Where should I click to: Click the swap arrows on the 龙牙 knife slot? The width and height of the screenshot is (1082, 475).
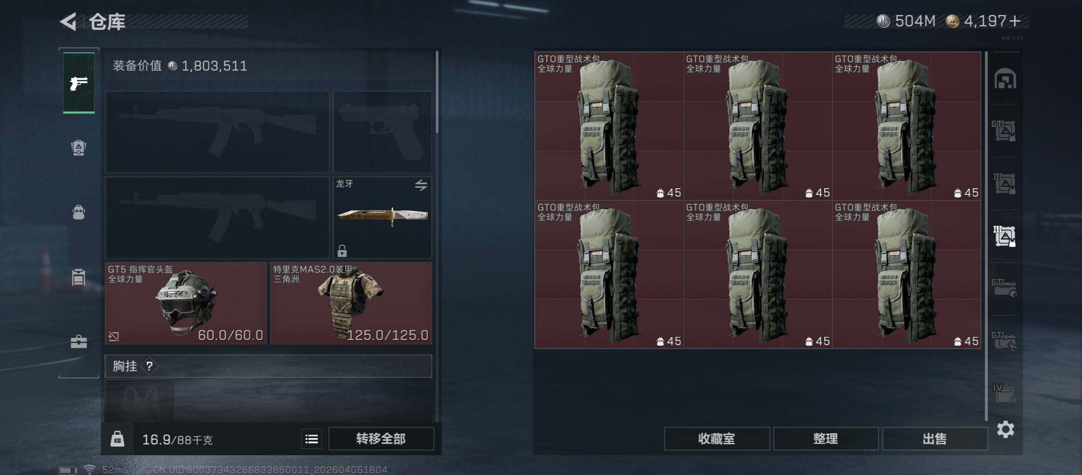421,185
